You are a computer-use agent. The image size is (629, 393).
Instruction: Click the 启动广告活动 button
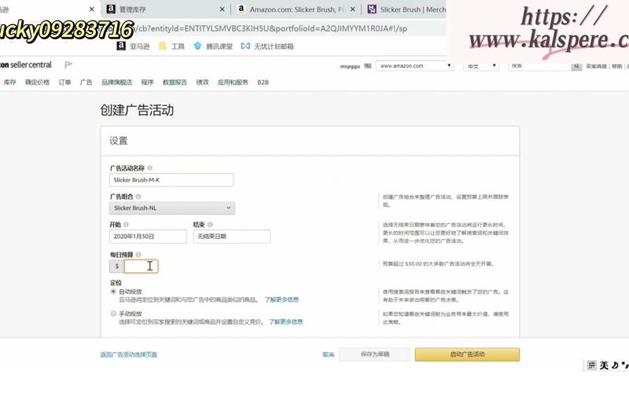[x=467, y=354]
